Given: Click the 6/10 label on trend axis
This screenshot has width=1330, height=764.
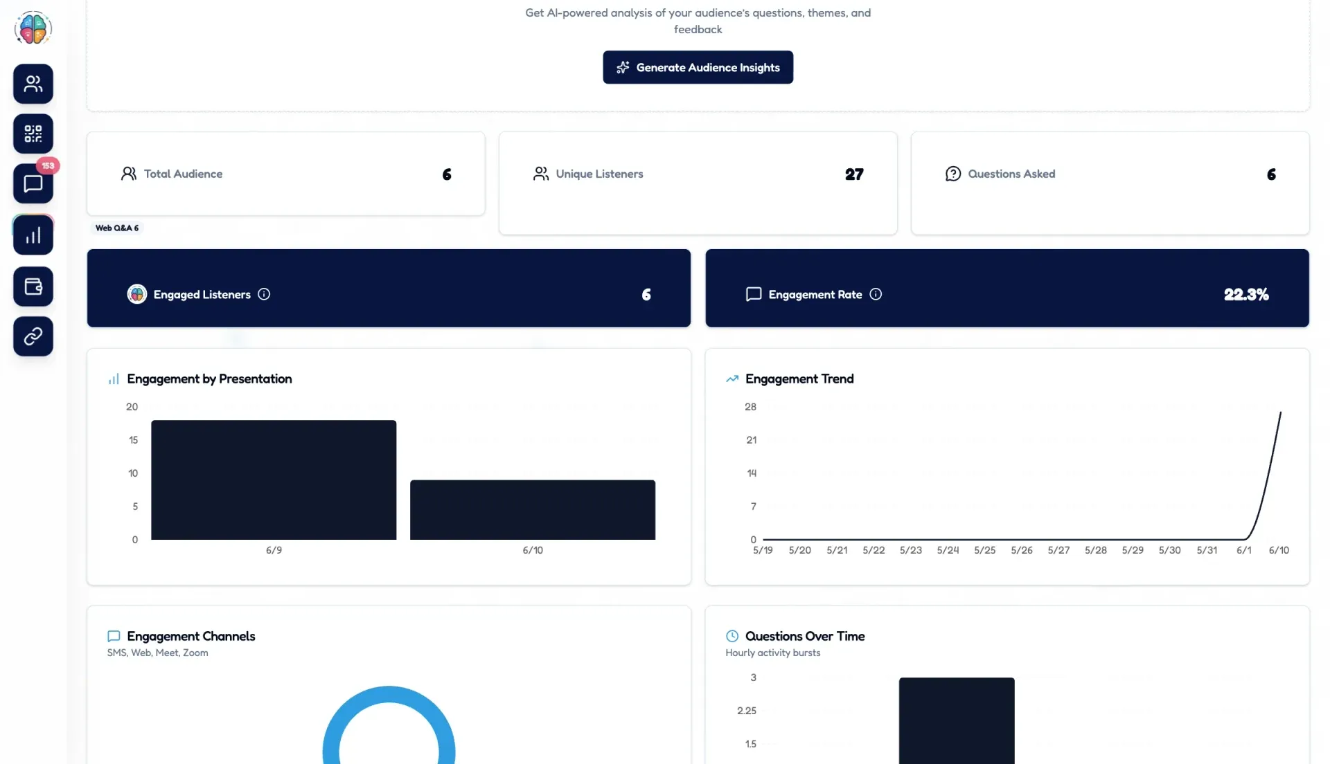Looking at the screenshot, I should pos(1279,550).
